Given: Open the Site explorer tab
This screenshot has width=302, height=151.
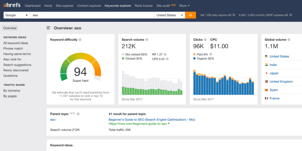Looking at the screenshot, I should click(65, 6).
